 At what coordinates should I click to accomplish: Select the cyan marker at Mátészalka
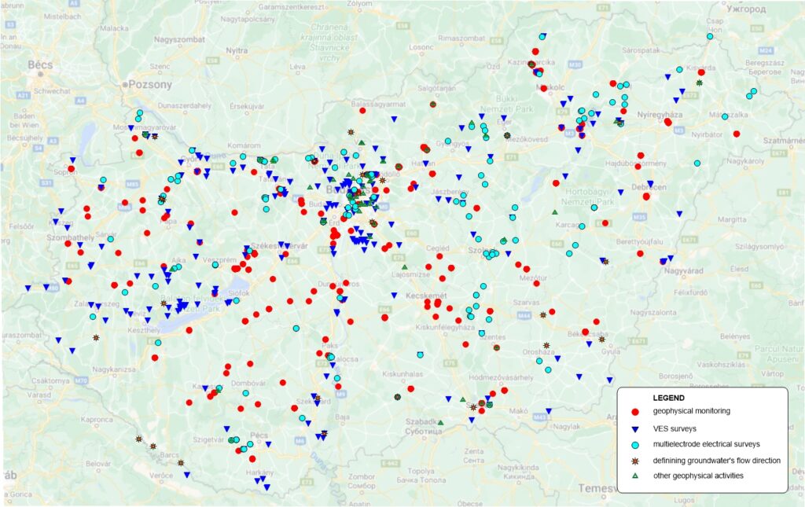(725, 116)
